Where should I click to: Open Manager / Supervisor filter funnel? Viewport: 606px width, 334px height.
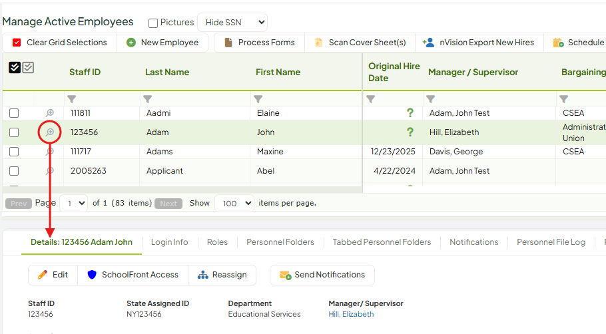tap(431, 99)
